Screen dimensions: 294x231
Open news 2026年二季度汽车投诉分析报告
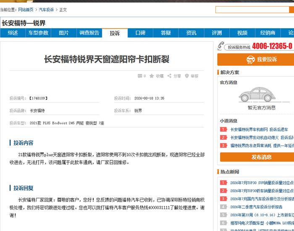click(x=256, y=207)
